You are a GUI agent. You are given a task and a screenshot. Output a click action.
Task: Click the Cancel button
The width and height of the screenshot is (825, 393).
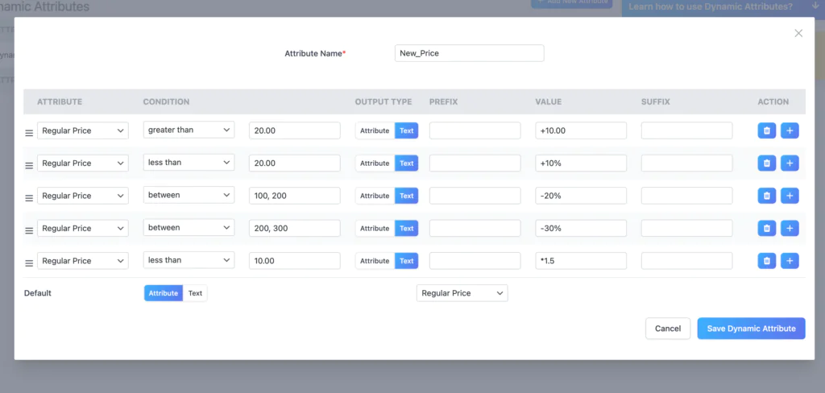click(x=667, y=329)
